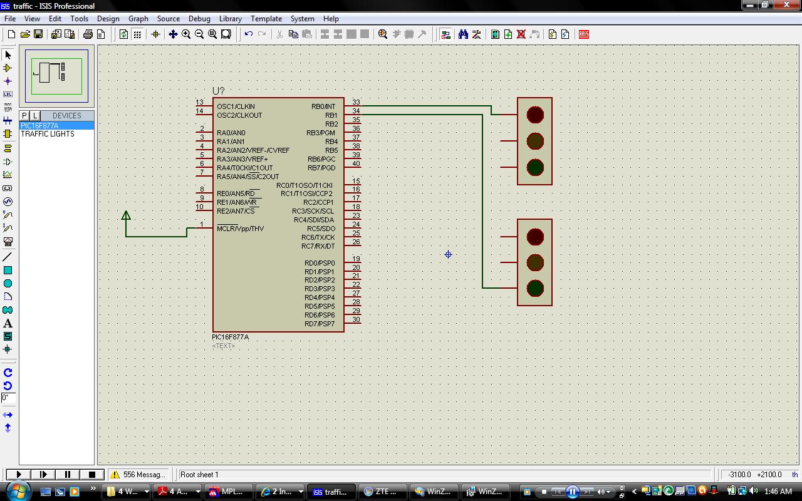Image resolution: width=802 pixels, height=501 pixels.
Task: Switch to the ZTE taskbar window
Action: click(382, 492)
